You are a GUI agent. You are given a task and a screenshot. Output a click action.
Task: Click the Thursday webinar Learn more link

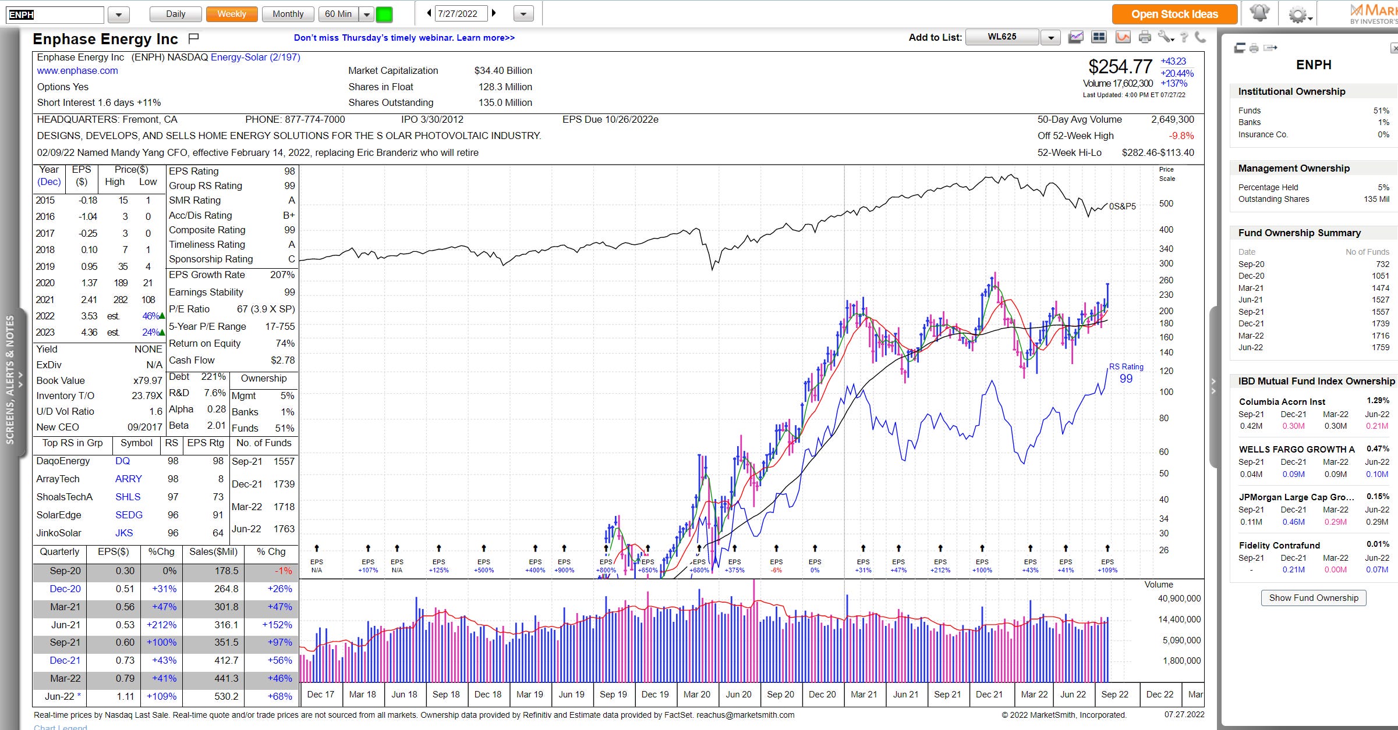tap(404, 38)
